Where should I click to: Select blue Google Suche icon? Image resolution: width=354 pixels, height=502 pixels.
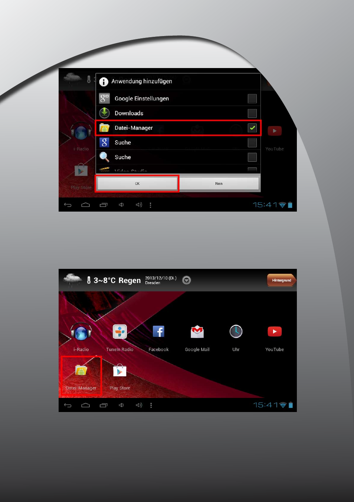105,142
